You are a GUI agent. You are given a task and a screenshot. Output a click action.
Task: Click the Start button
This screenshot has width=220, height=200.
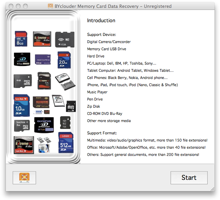(189, 178)
